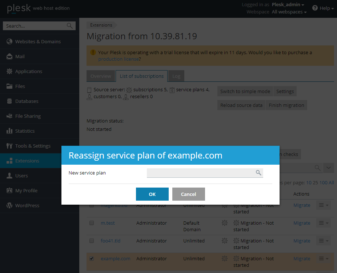
Task: Uncheck the example.com subscription checkbox
Action: point(92,258)
